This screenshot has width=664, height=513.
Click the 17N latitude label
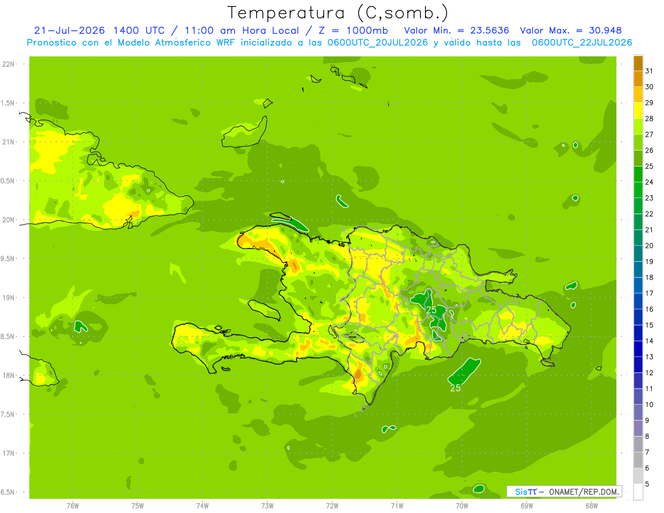8,453
